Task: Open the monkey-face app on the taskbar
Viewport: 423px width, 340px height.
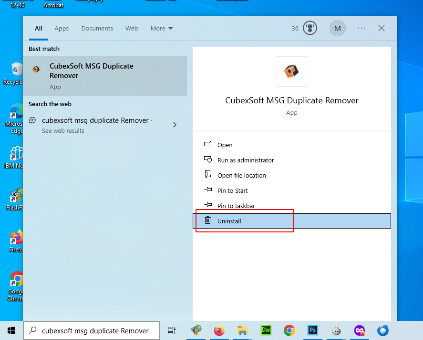Action: [336, 330]
